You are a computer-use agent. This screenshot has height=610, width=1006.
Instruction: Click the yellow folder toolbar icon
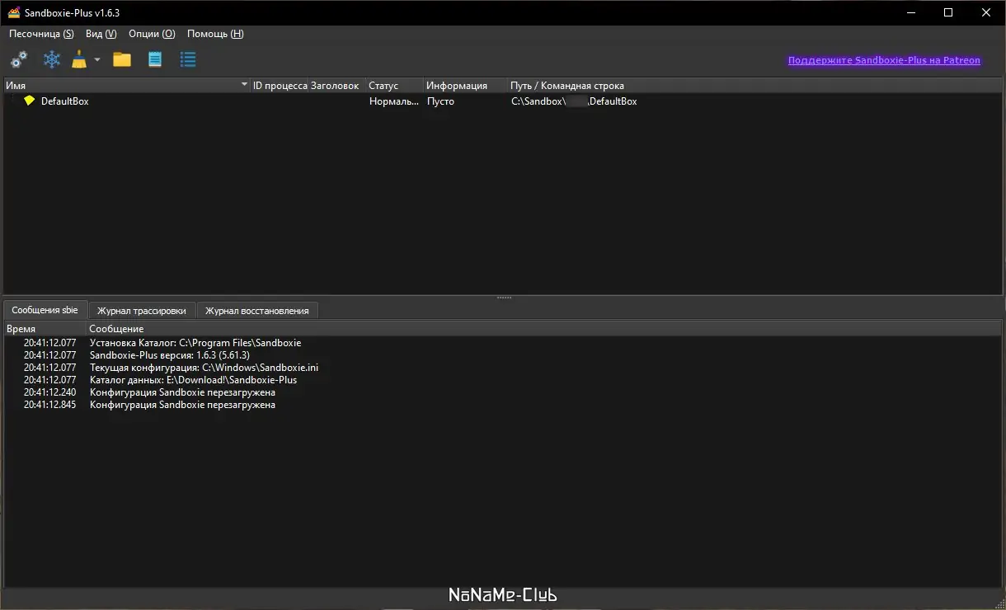(122, 59)
